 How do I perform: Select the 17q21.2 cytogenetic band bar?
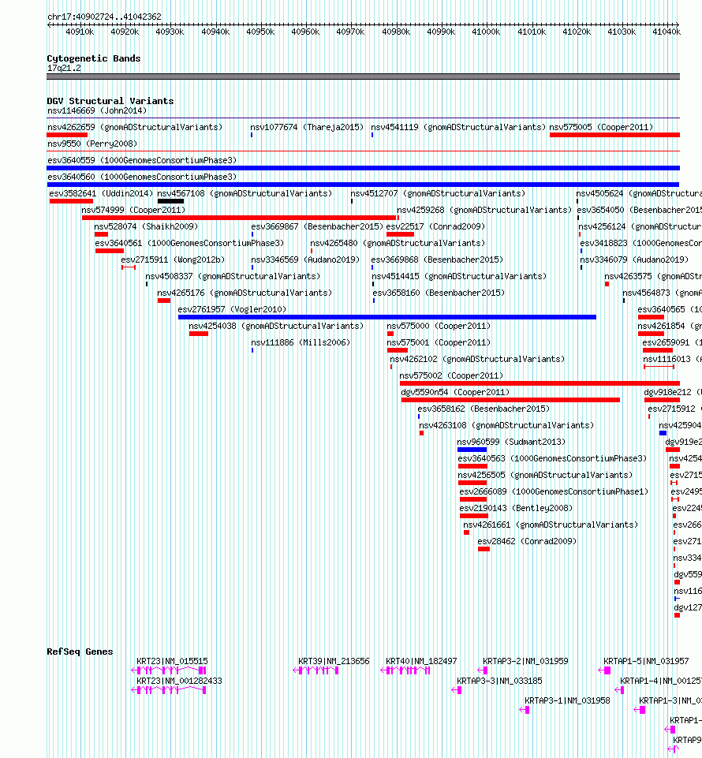[x=363, y=77]
